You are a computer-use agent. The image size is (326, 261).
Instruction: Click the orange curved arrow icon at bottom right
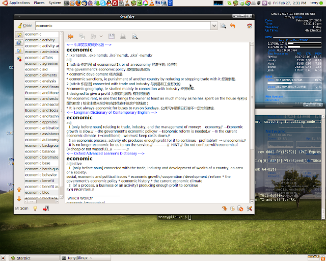(224, 208)
